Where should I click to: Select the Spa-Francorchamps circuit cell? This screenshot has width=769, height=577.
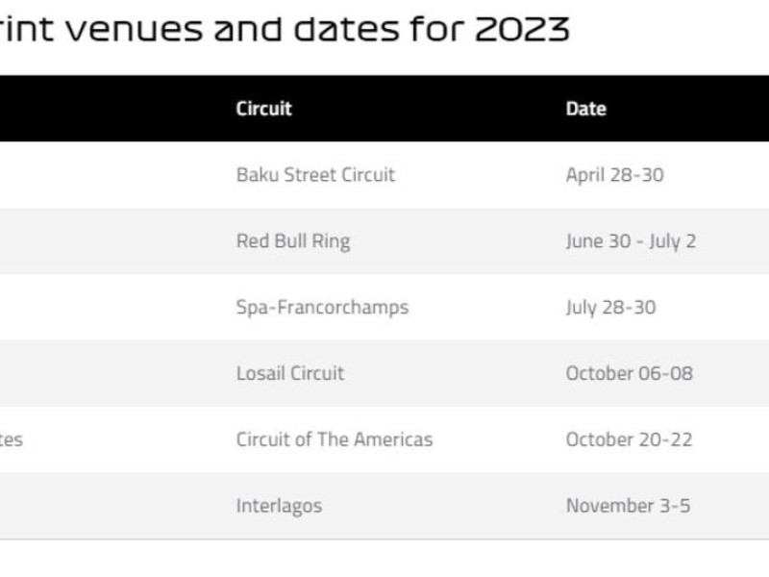tap(322, 307)
